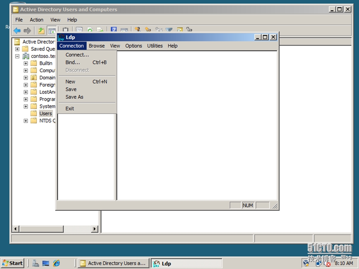Expand the Builtin container node
The height and width of the screenshot is (269, 359).
25,63
